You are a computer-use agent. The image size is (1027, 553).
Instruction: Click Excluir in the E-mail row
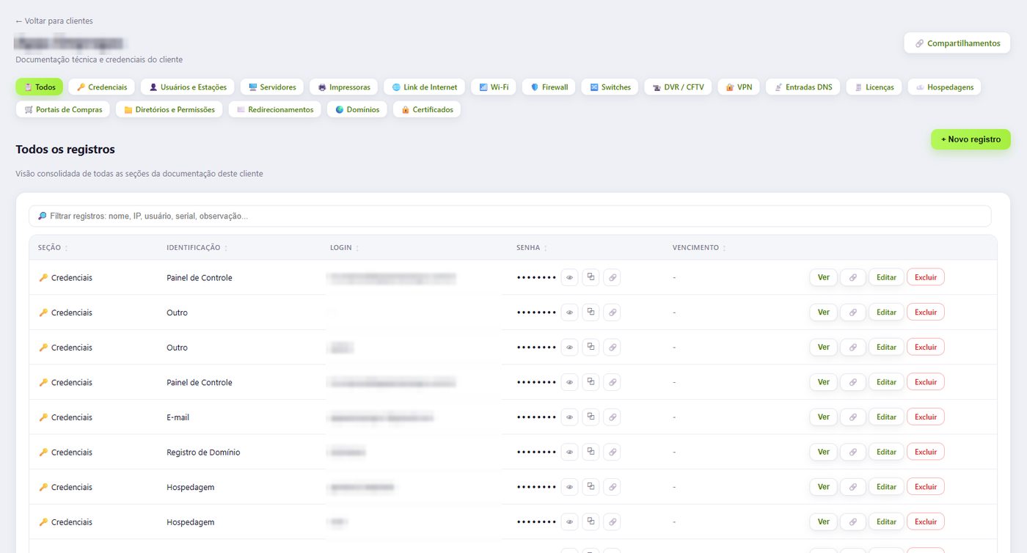(926, 417)
